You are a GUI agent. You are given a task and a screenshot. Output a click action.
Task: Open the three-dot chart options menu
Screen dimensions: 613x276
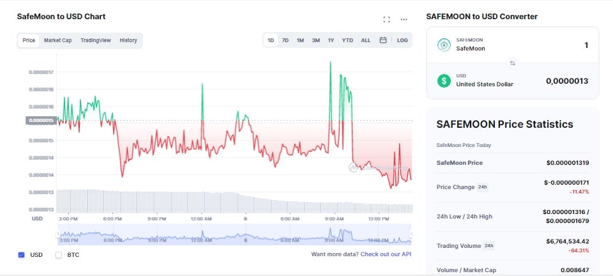pyautogui.click(x=404, y=19)
